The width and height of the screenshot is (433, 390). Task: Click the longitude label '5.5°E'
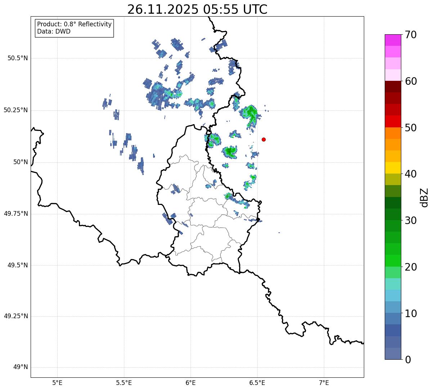click(124, 383)
